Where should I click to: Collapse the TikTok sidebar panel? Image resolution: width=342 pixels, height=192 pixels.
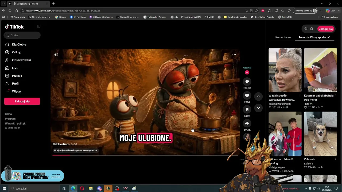(x=39, y=26)
